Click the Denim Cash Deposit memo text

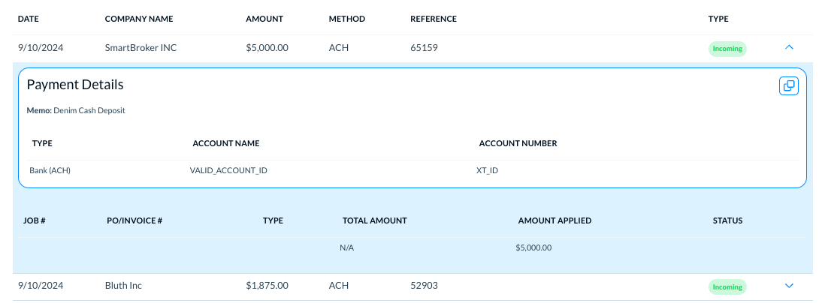[89, 110]
